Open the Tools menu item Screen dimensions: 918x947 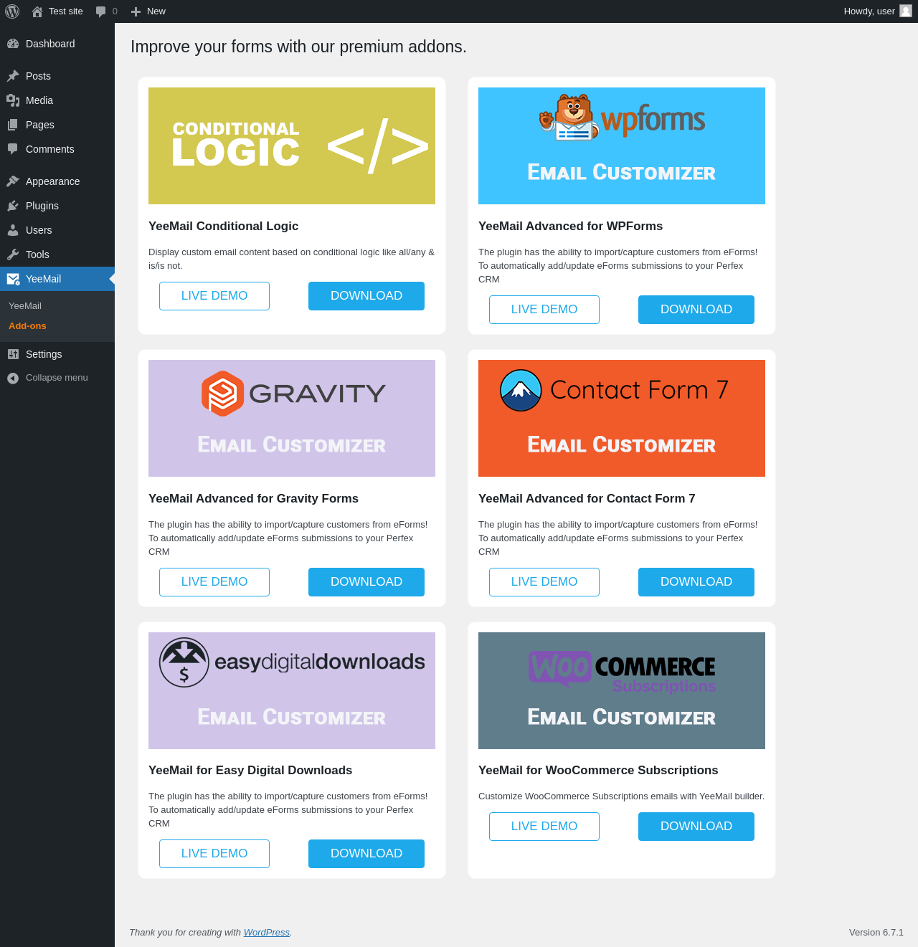pyautogui.click(x=57, y=254)
